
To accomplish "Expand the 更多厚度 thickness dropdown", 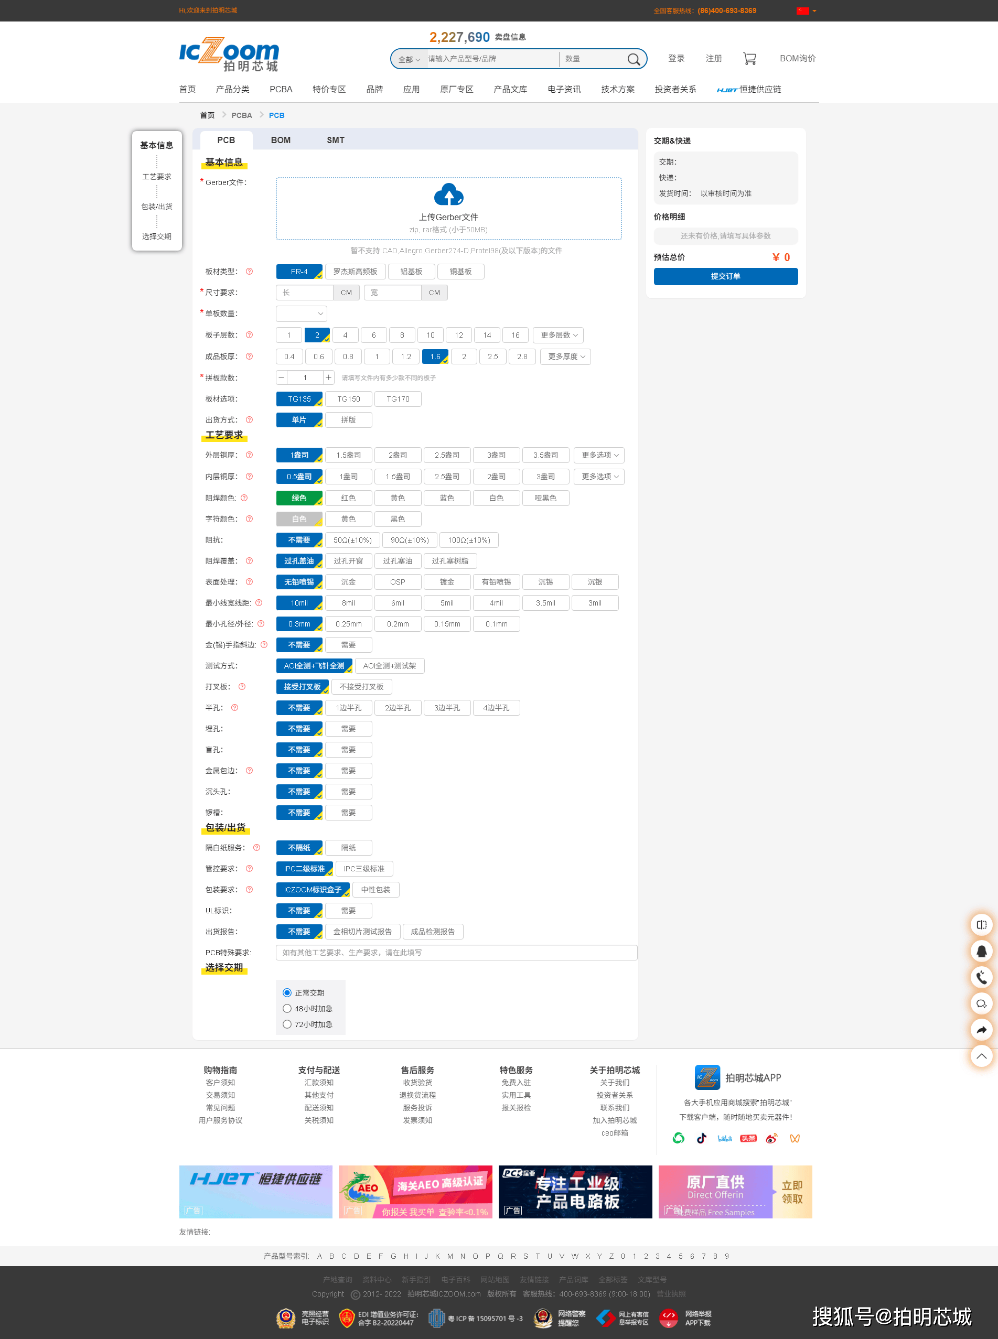I will click(x=565, y=357).
